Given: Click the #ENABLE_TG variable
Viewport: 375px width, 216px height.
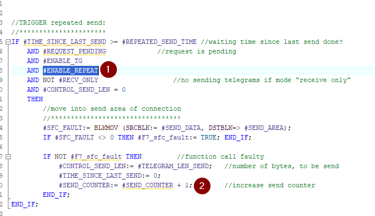Looking at the screenshot, I should tap(63, 61).
